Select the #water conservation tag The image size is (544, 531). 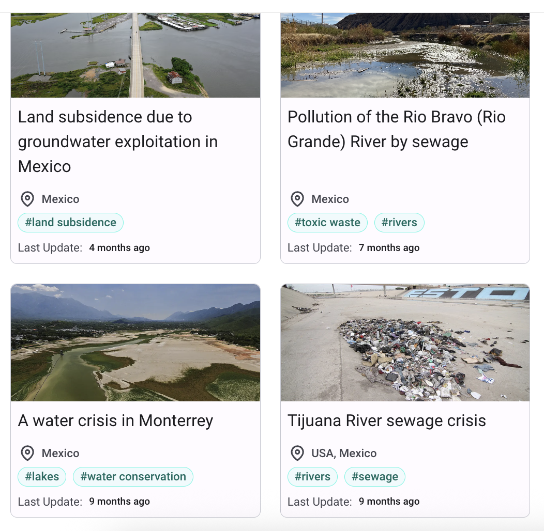click(x=133, y=477)
